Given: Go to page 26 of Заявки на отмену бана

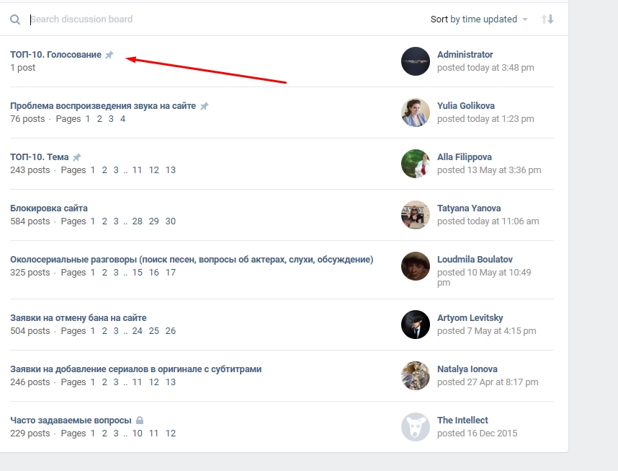Looking at the screenshot, I should (x=170, y=331).
